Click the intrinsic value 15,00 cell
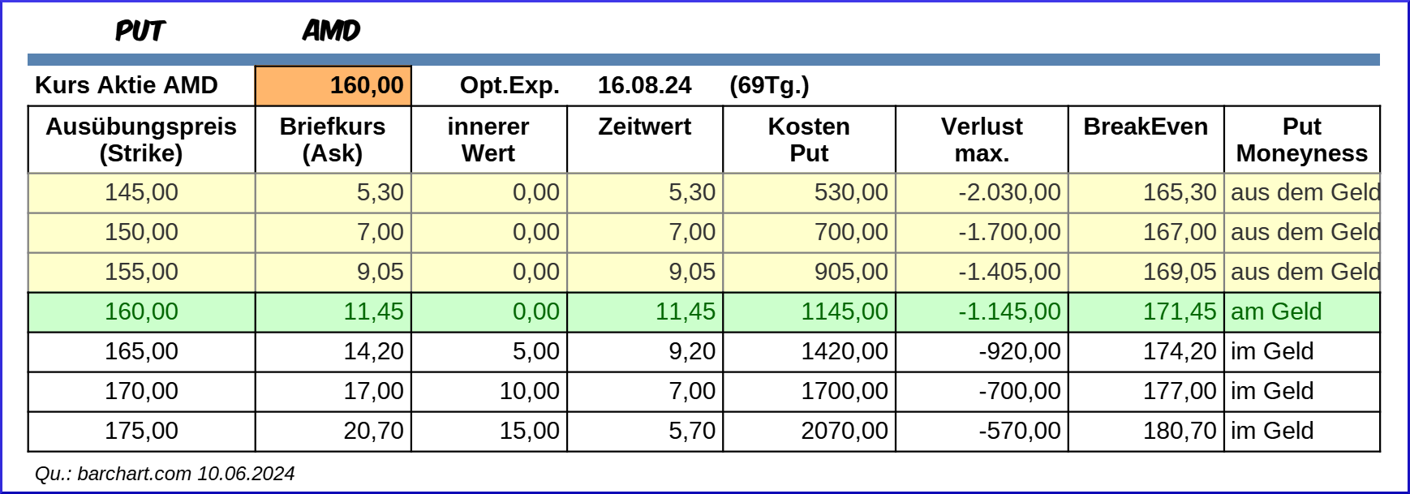This screenshot has width=1410, height=494. click(488, 431)
